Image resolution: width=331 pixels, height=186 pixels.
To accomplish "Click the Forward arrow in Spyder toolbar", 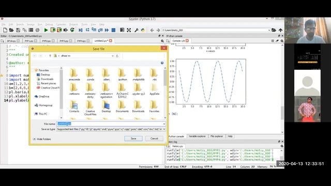I will click(158, 30).
